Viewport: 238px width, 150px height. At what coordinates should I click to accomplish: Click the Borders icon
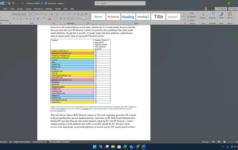tap(84, 18)
